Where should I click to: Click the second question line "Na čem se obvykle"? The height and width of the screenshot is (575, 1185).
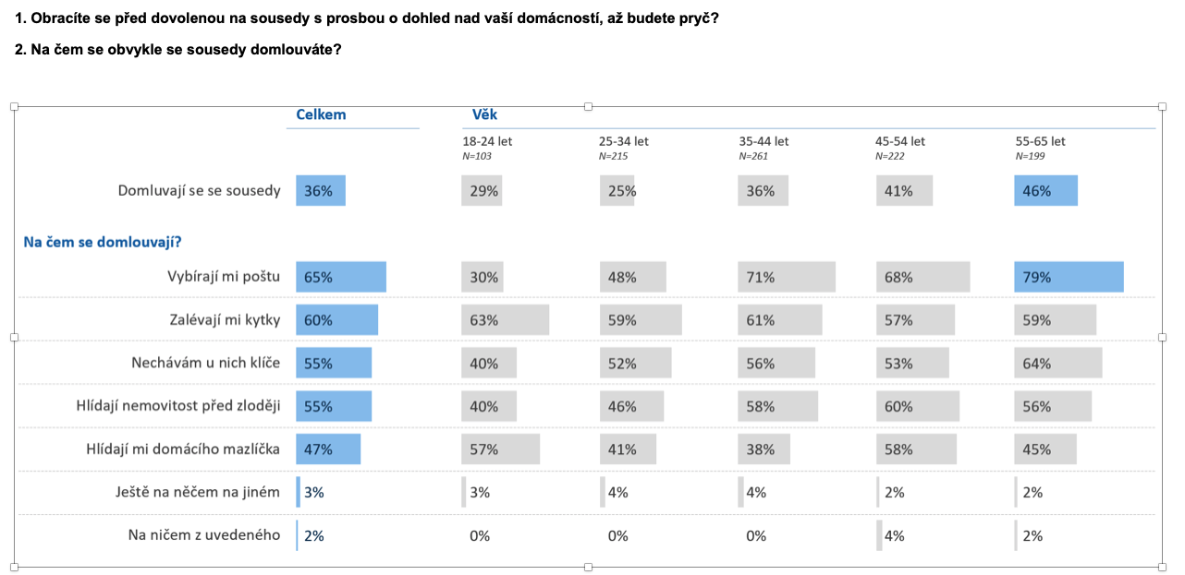pos(178,49)
